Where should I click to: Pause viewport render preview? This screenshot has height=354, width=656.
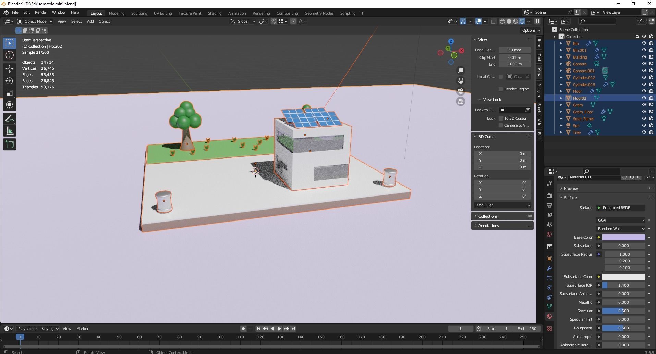pos(537,21)
